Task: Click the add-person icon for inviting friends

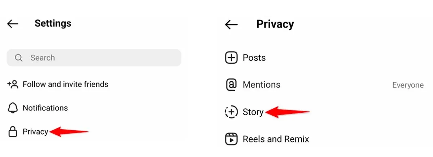Action: pyautogui.click(x=13, y=85)
